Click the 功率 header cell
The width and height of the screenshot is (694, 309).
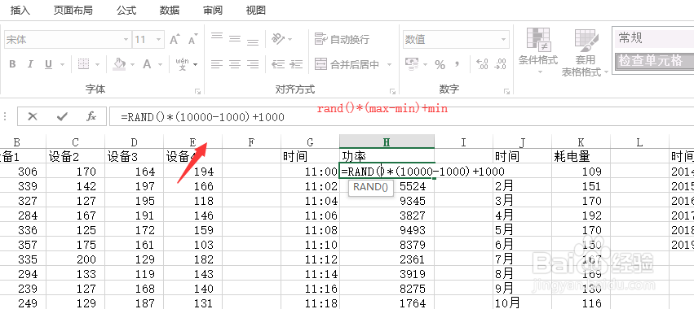click(x=387, y=156)
